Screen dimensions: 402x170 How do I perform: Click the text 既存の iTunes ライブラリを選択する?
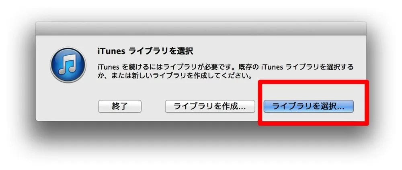pos(296,67)
